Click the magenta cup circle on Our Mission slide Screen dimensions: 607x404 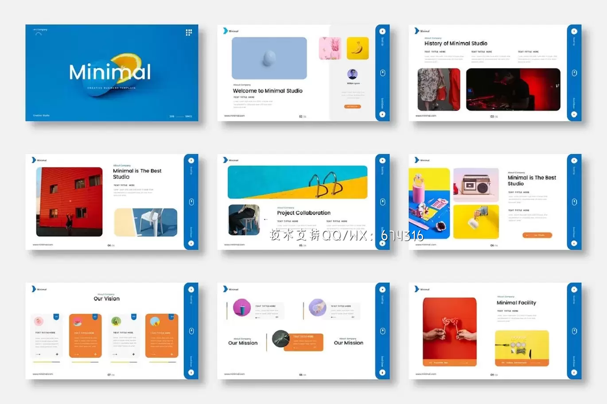(242, 307)
